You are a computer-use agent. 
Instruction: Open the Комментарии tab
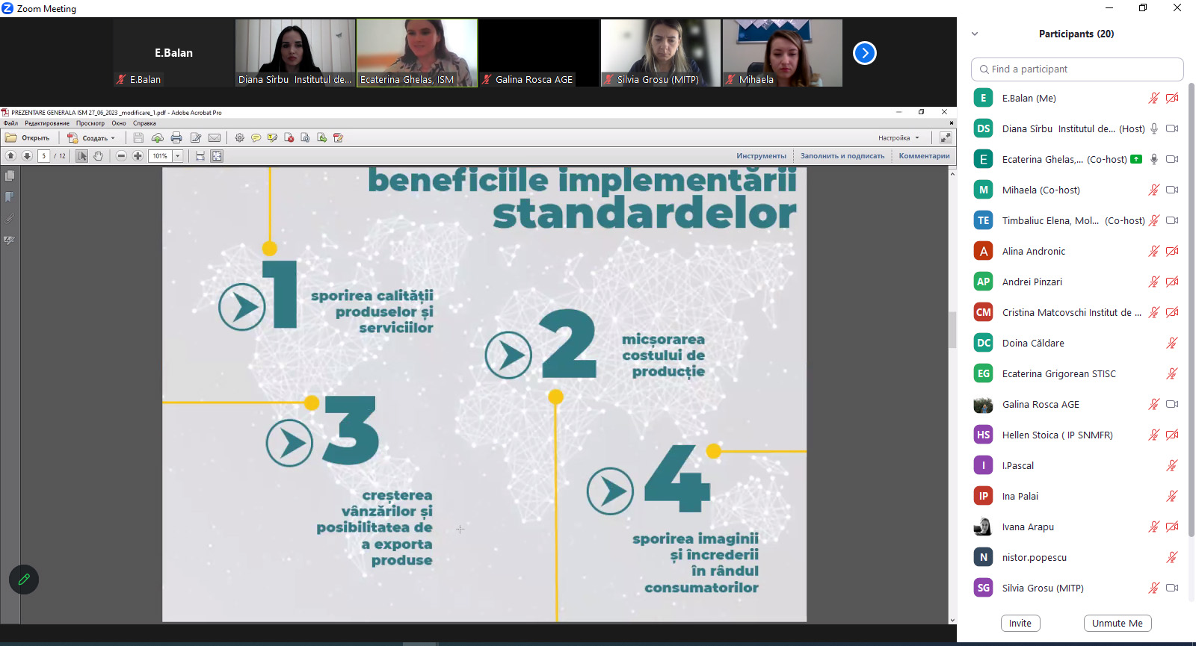click(x=924, y=156)
